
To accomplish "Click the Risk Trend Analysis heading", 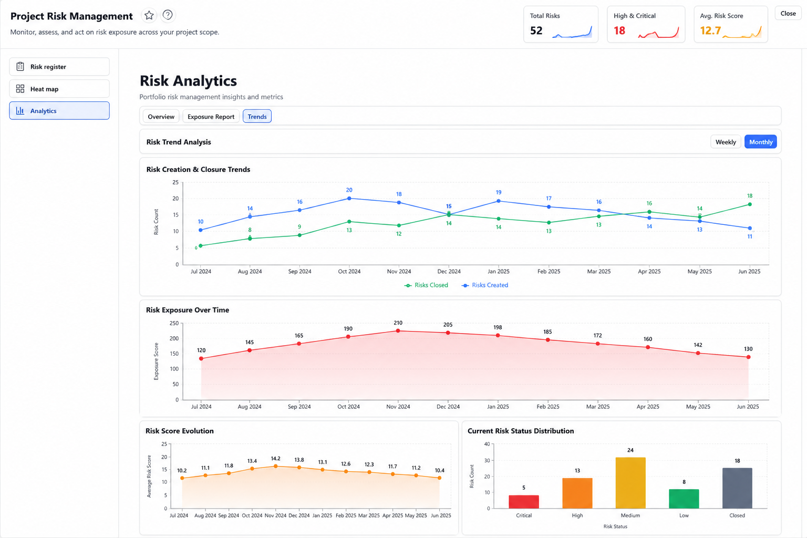I will coord(179,142).
